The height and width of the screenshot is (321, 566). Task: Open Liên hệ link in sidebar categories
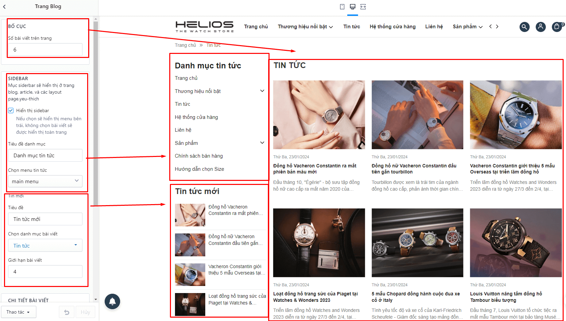(x=183, y=130)
